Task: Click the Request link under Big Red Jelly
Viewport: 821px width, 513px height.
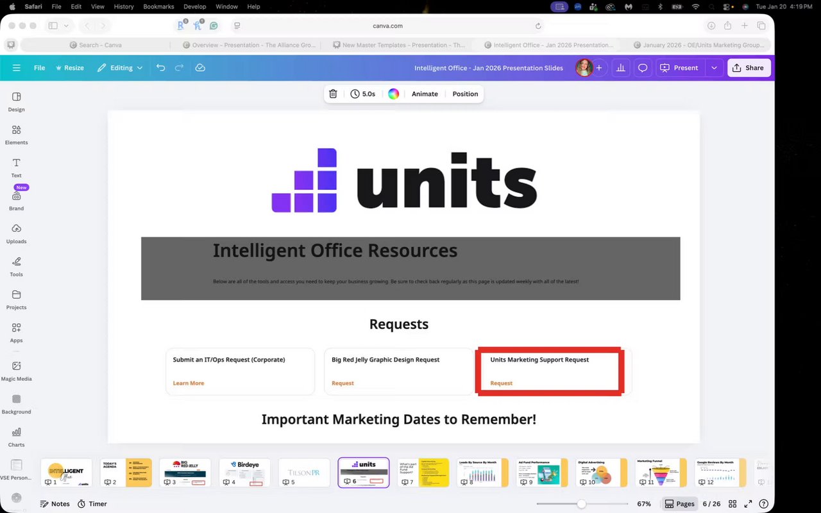Action: (x=343, y=383)
